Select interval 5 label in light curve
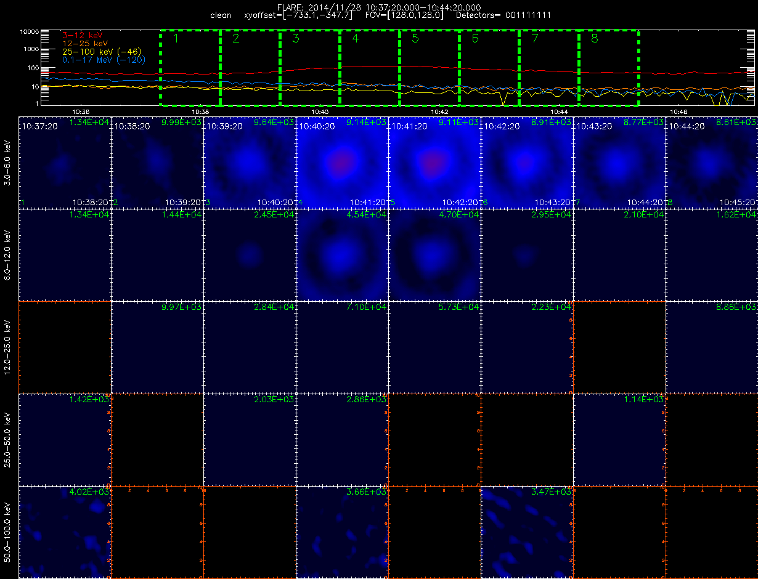The image size is (758, 579). click(415, 39)
